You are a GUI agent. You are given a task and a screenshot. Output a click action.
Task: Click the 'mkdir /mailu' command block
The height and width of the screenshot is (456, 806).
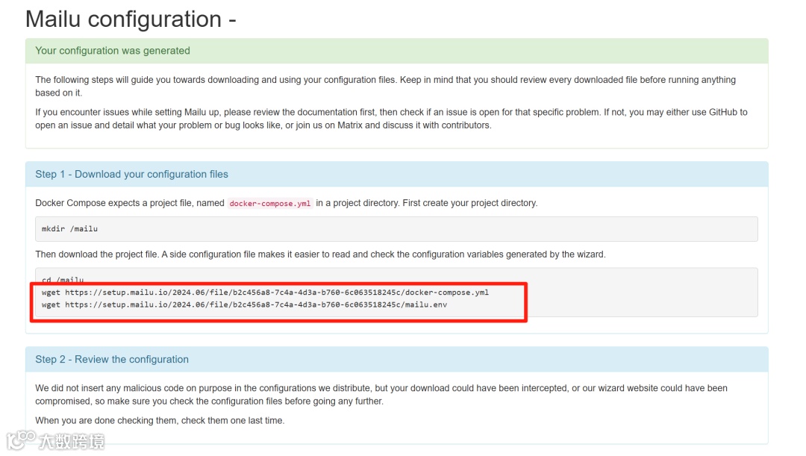coord(396,229)
